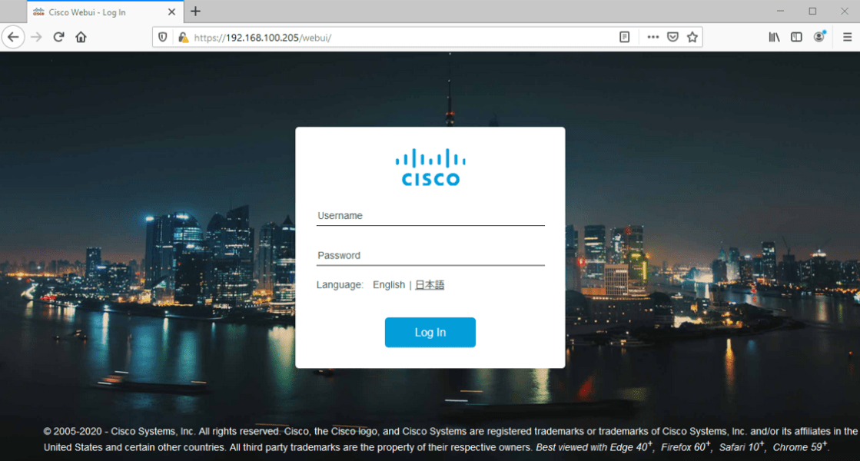Screen dimensions: 860x461
Task: Open the Firefox Account avatar icon
Action: coord(819,37)
